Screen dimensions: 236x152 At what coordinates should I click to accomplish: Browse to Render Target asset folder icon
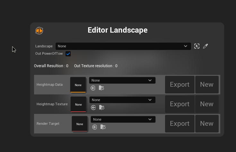point(103,127)
